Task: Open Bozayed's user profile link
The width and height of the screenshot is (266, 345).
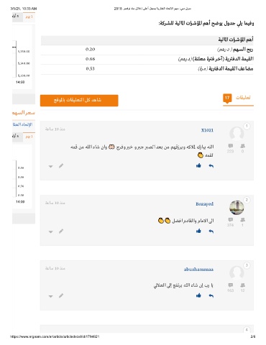Action: point(204,204)
